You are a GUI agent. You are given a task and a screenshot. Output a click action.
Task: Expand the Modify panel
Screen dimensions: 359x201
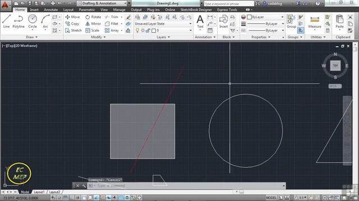[x=98, y=37]
